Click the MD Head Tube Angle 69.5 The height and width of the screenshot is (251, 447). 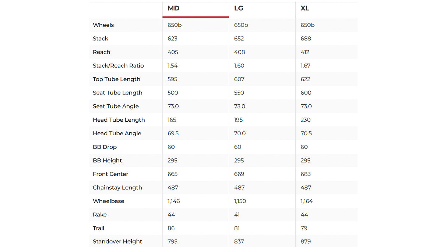[x=173, y=133]
